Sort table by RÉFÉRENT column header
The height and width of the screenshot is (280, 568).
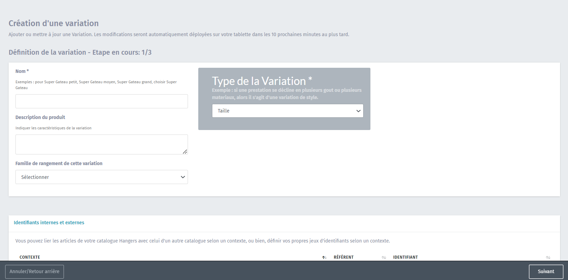pyautogui.click(x=344, y=257)
